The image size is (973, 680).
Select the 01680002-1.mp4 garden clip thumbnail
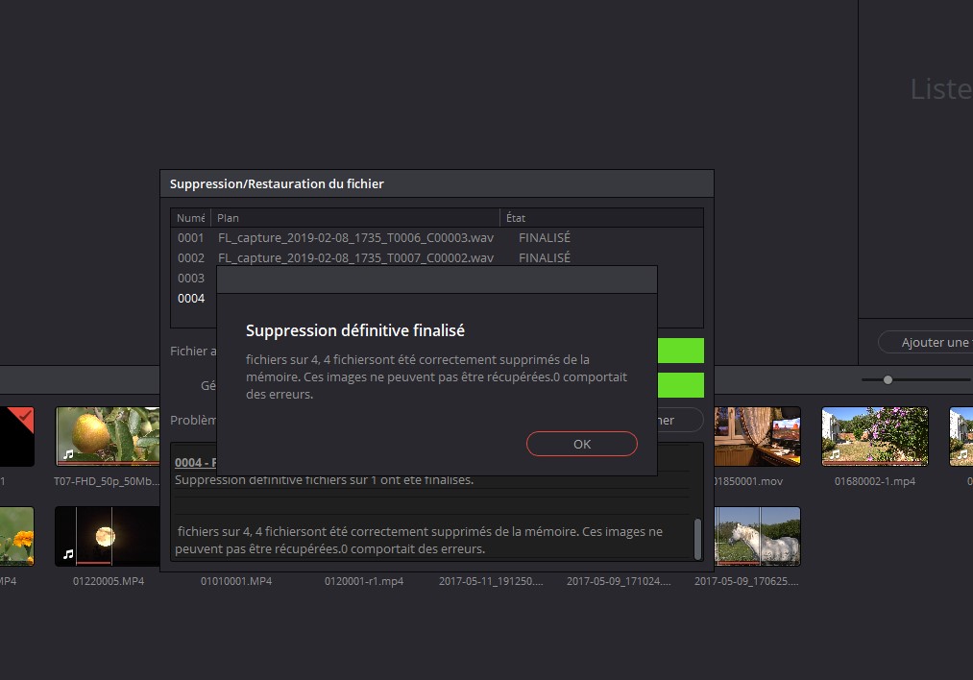pos(874,436)
